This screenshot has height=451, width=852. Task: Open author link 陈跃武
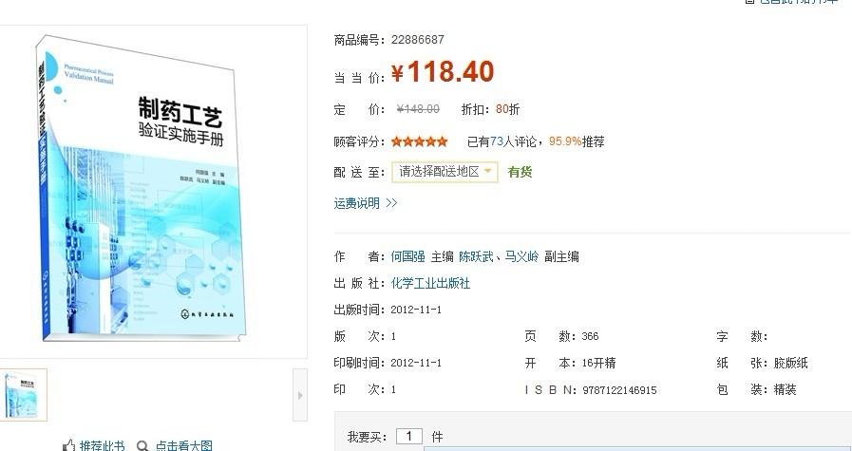click(477, 256)
